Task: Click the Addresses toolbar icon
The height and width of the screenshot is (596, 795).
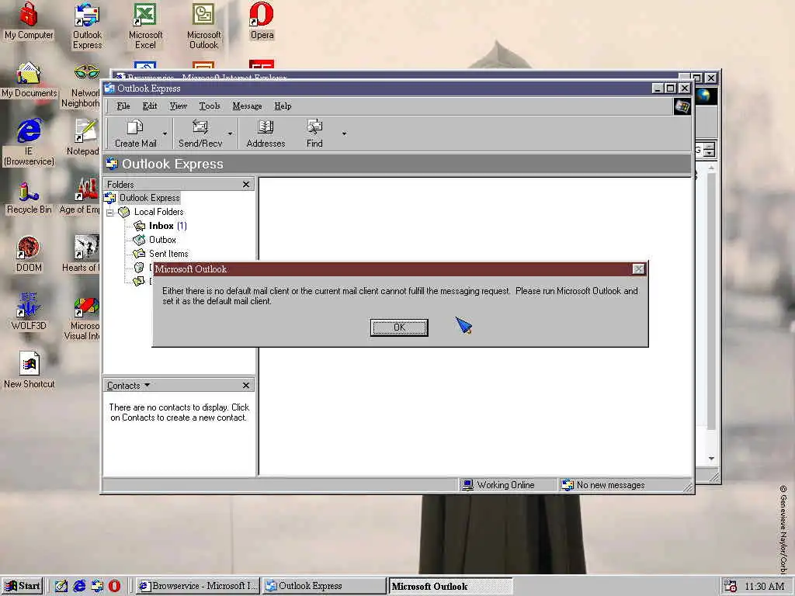Action: point(266,133)
